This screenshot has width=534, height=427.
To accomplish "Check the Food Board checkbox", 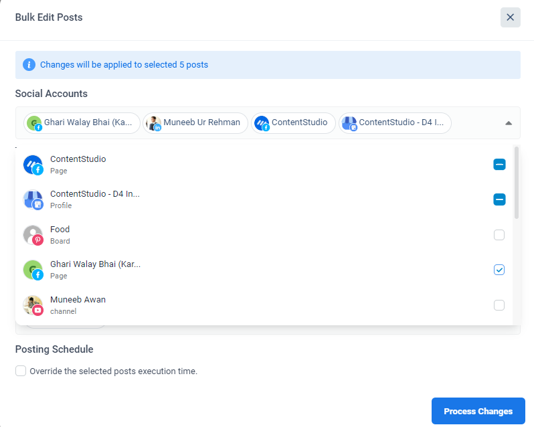I will (499, 235).
